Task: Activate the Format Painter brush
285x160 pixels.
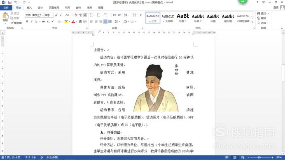Action: 12,23
